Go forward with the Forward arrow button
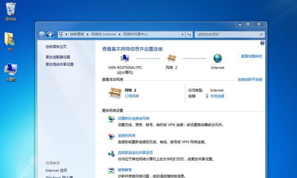This screenshot has width=297, height=178. [49, 35]
